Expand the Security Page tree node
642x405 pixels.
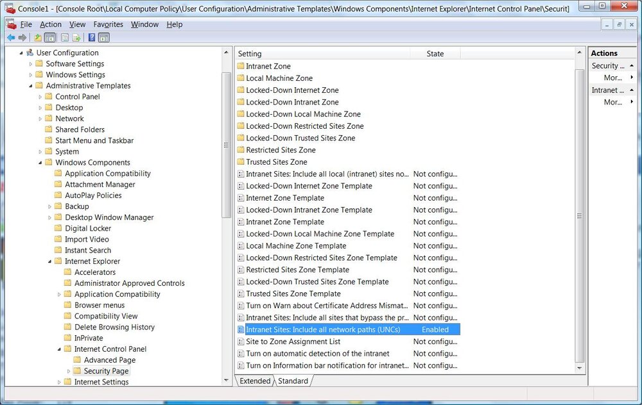(x=69, y=371)
